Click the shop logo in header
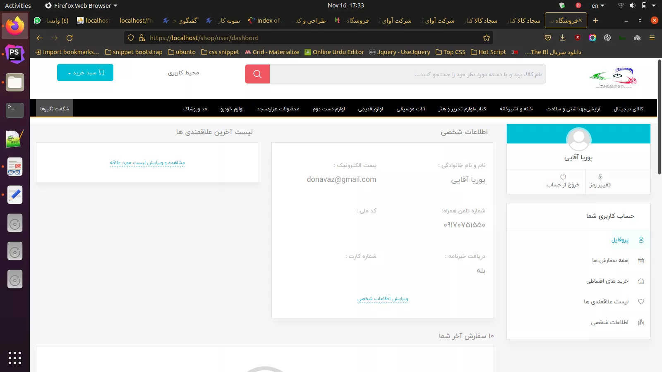 point(614,78)
